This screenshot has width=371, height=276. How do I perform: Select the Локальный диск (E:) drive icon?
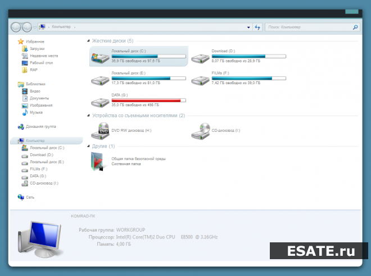(100, 80)
